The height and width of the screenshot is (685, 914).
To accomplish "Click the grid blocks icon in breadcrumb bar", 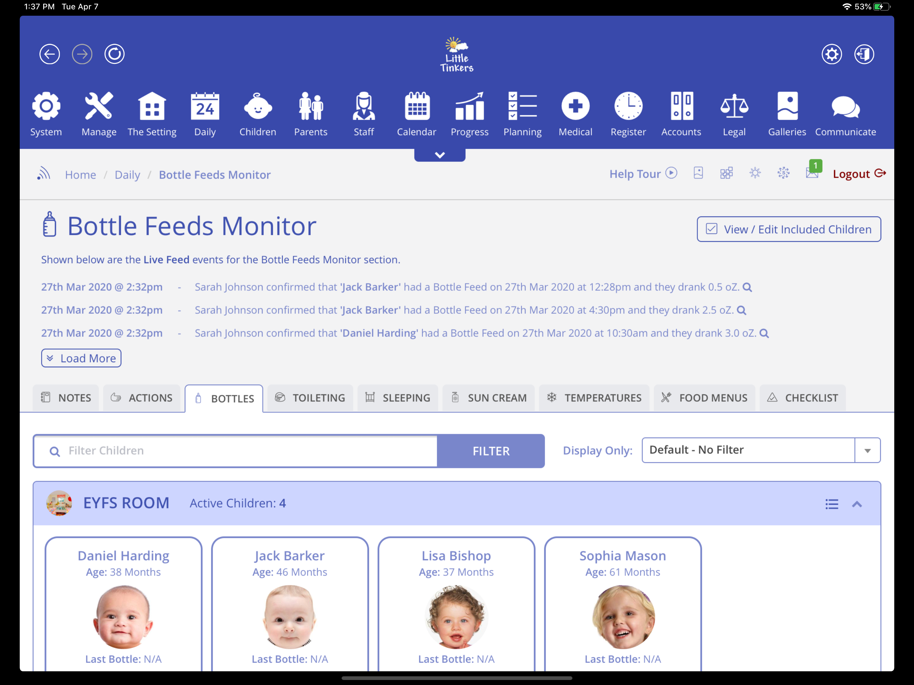I will pos(726,173).
